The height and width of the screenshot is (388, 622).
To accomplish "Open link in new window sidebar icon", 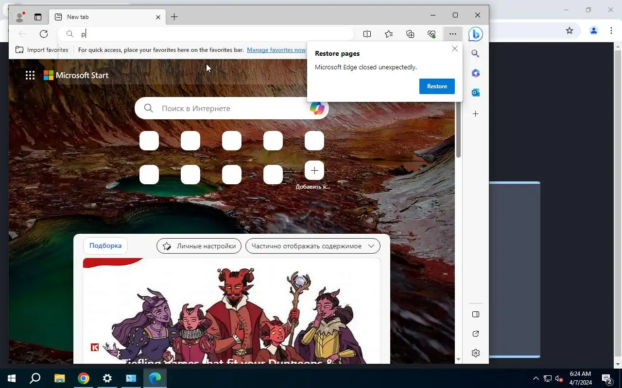I will [476, 334].
